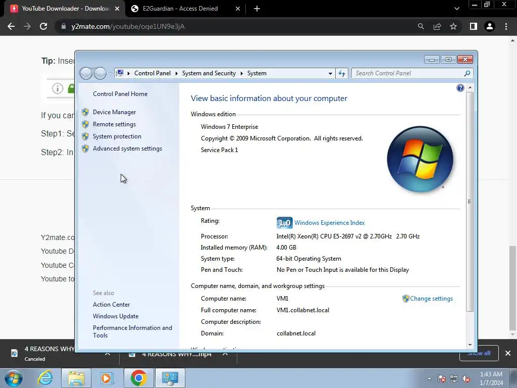Click Show all downloads button
Viewport: 517px width, 388px height.
click(479, 353)
